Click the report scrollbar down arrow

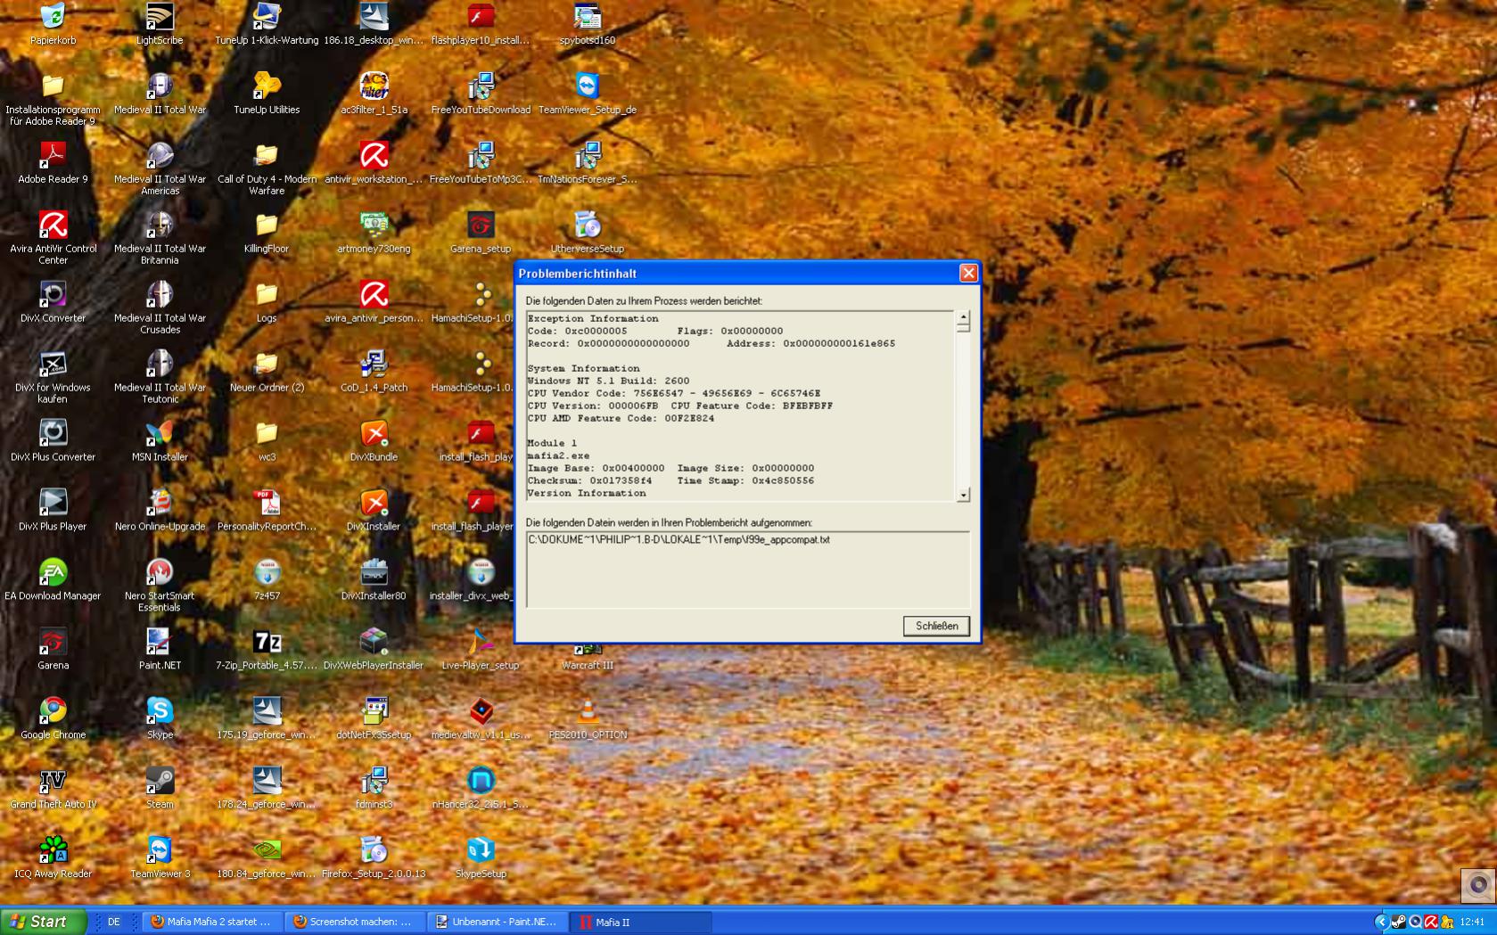[x=963, y=495]
